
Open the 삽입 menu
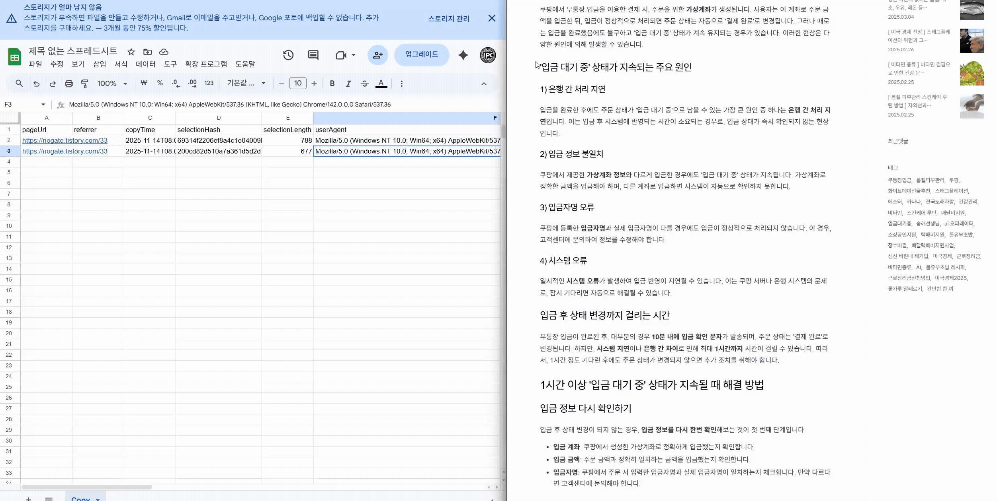point(100,64)
